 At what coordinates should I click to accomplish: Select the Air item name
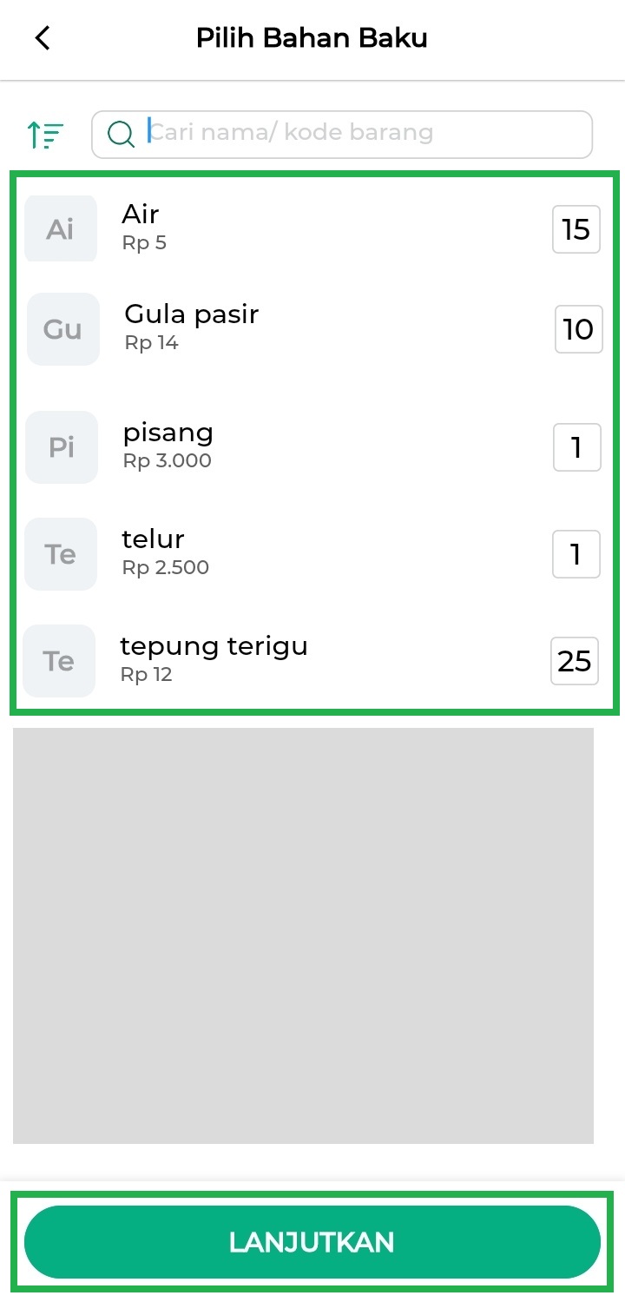point(141,214)
